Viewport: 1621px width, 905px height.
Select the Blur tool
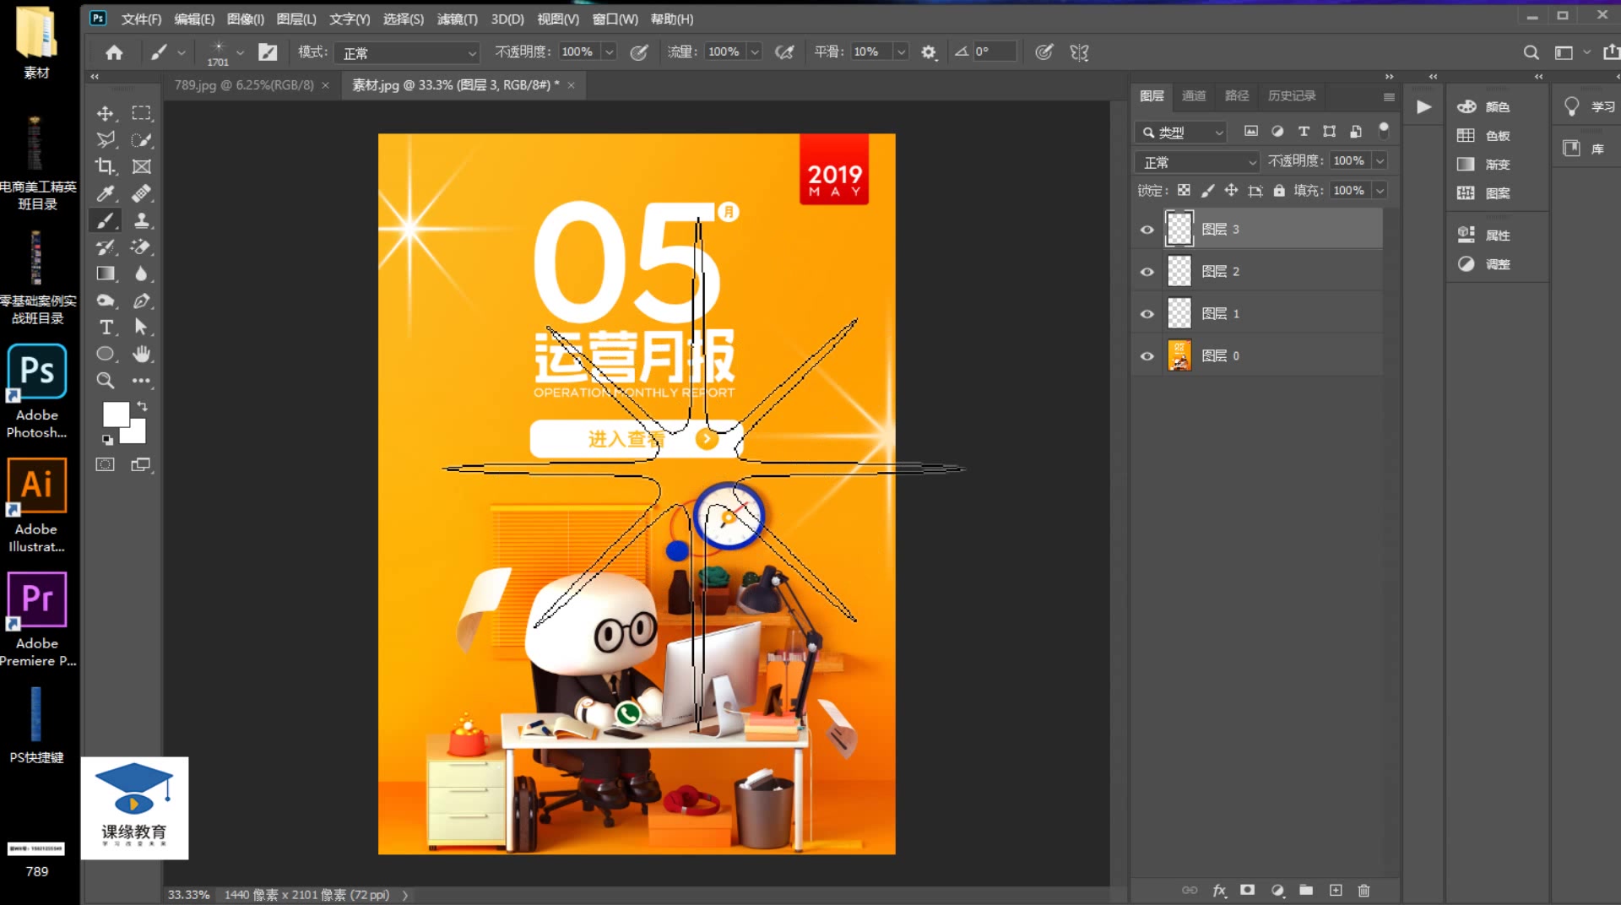pos(141,274)
